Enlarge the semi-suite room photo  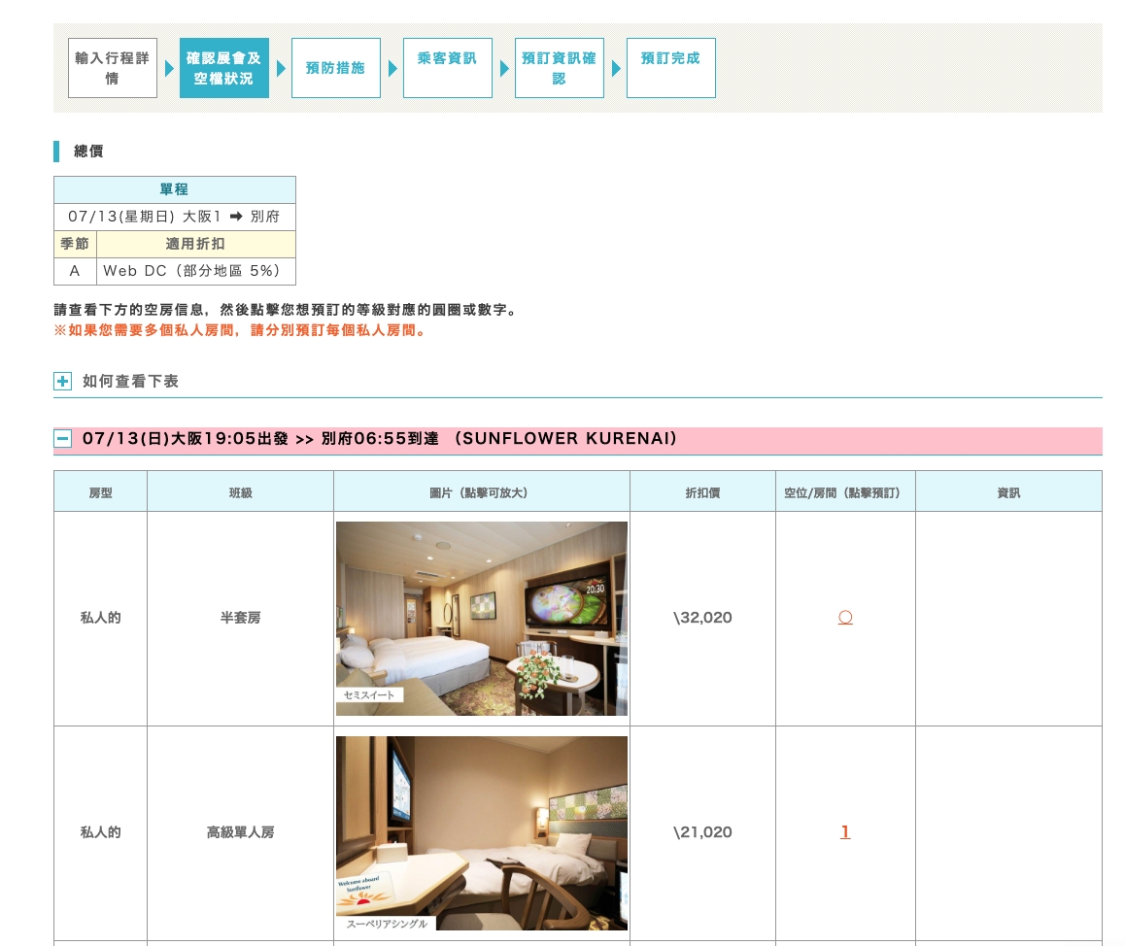point(482,619)
